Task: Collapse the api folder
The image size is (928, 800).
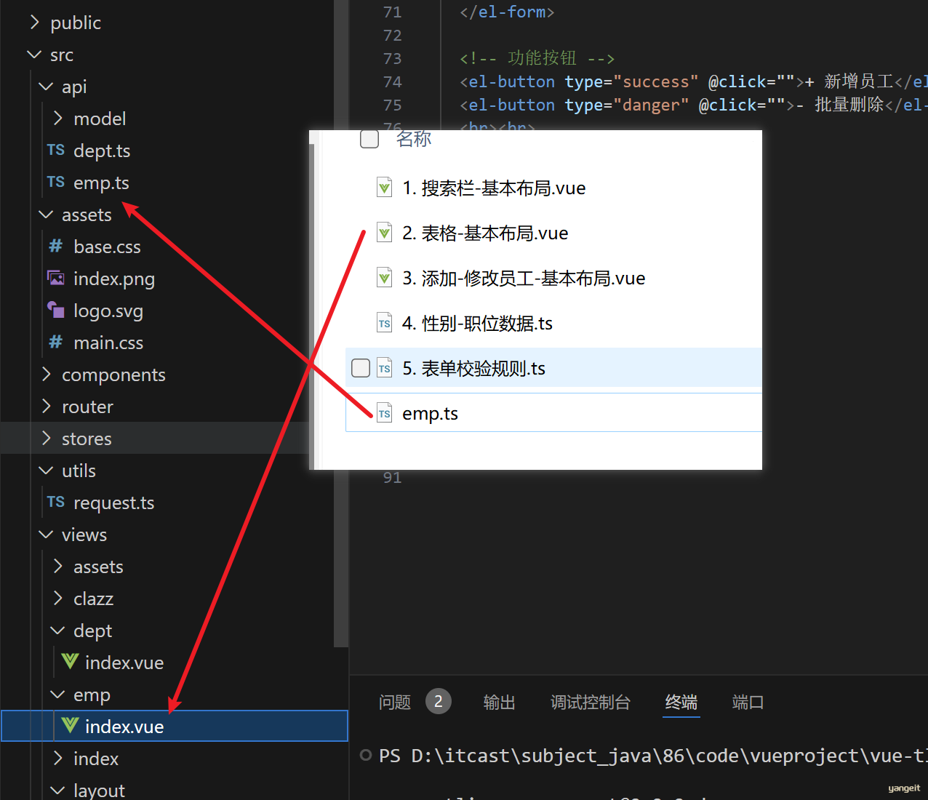Action: (46, 87)
